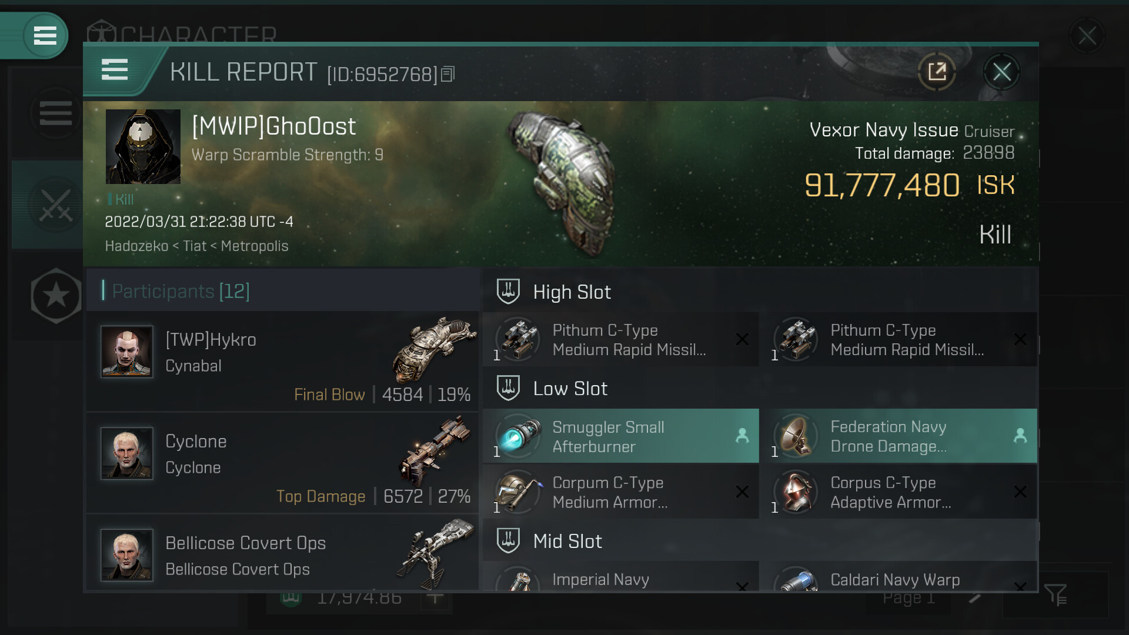Open the GhoOost victim portrait
Image resolution: width=1129 pixels, height=635 pixels.
click(143, 146)
